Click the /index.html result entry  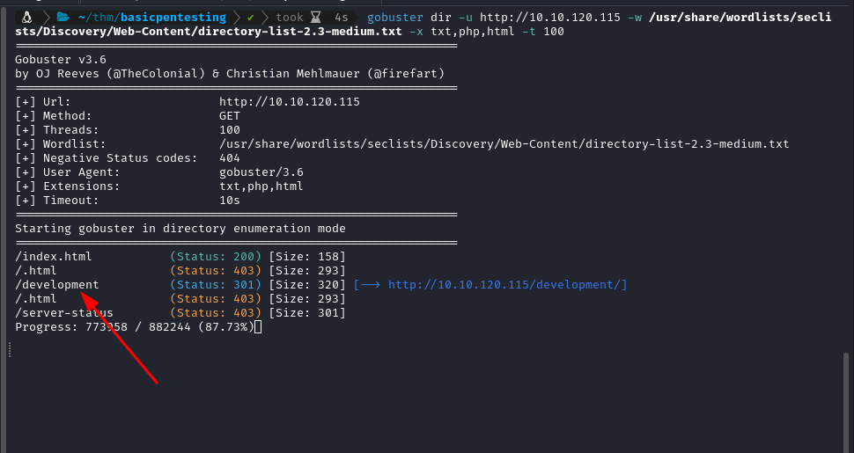point(53,257)
